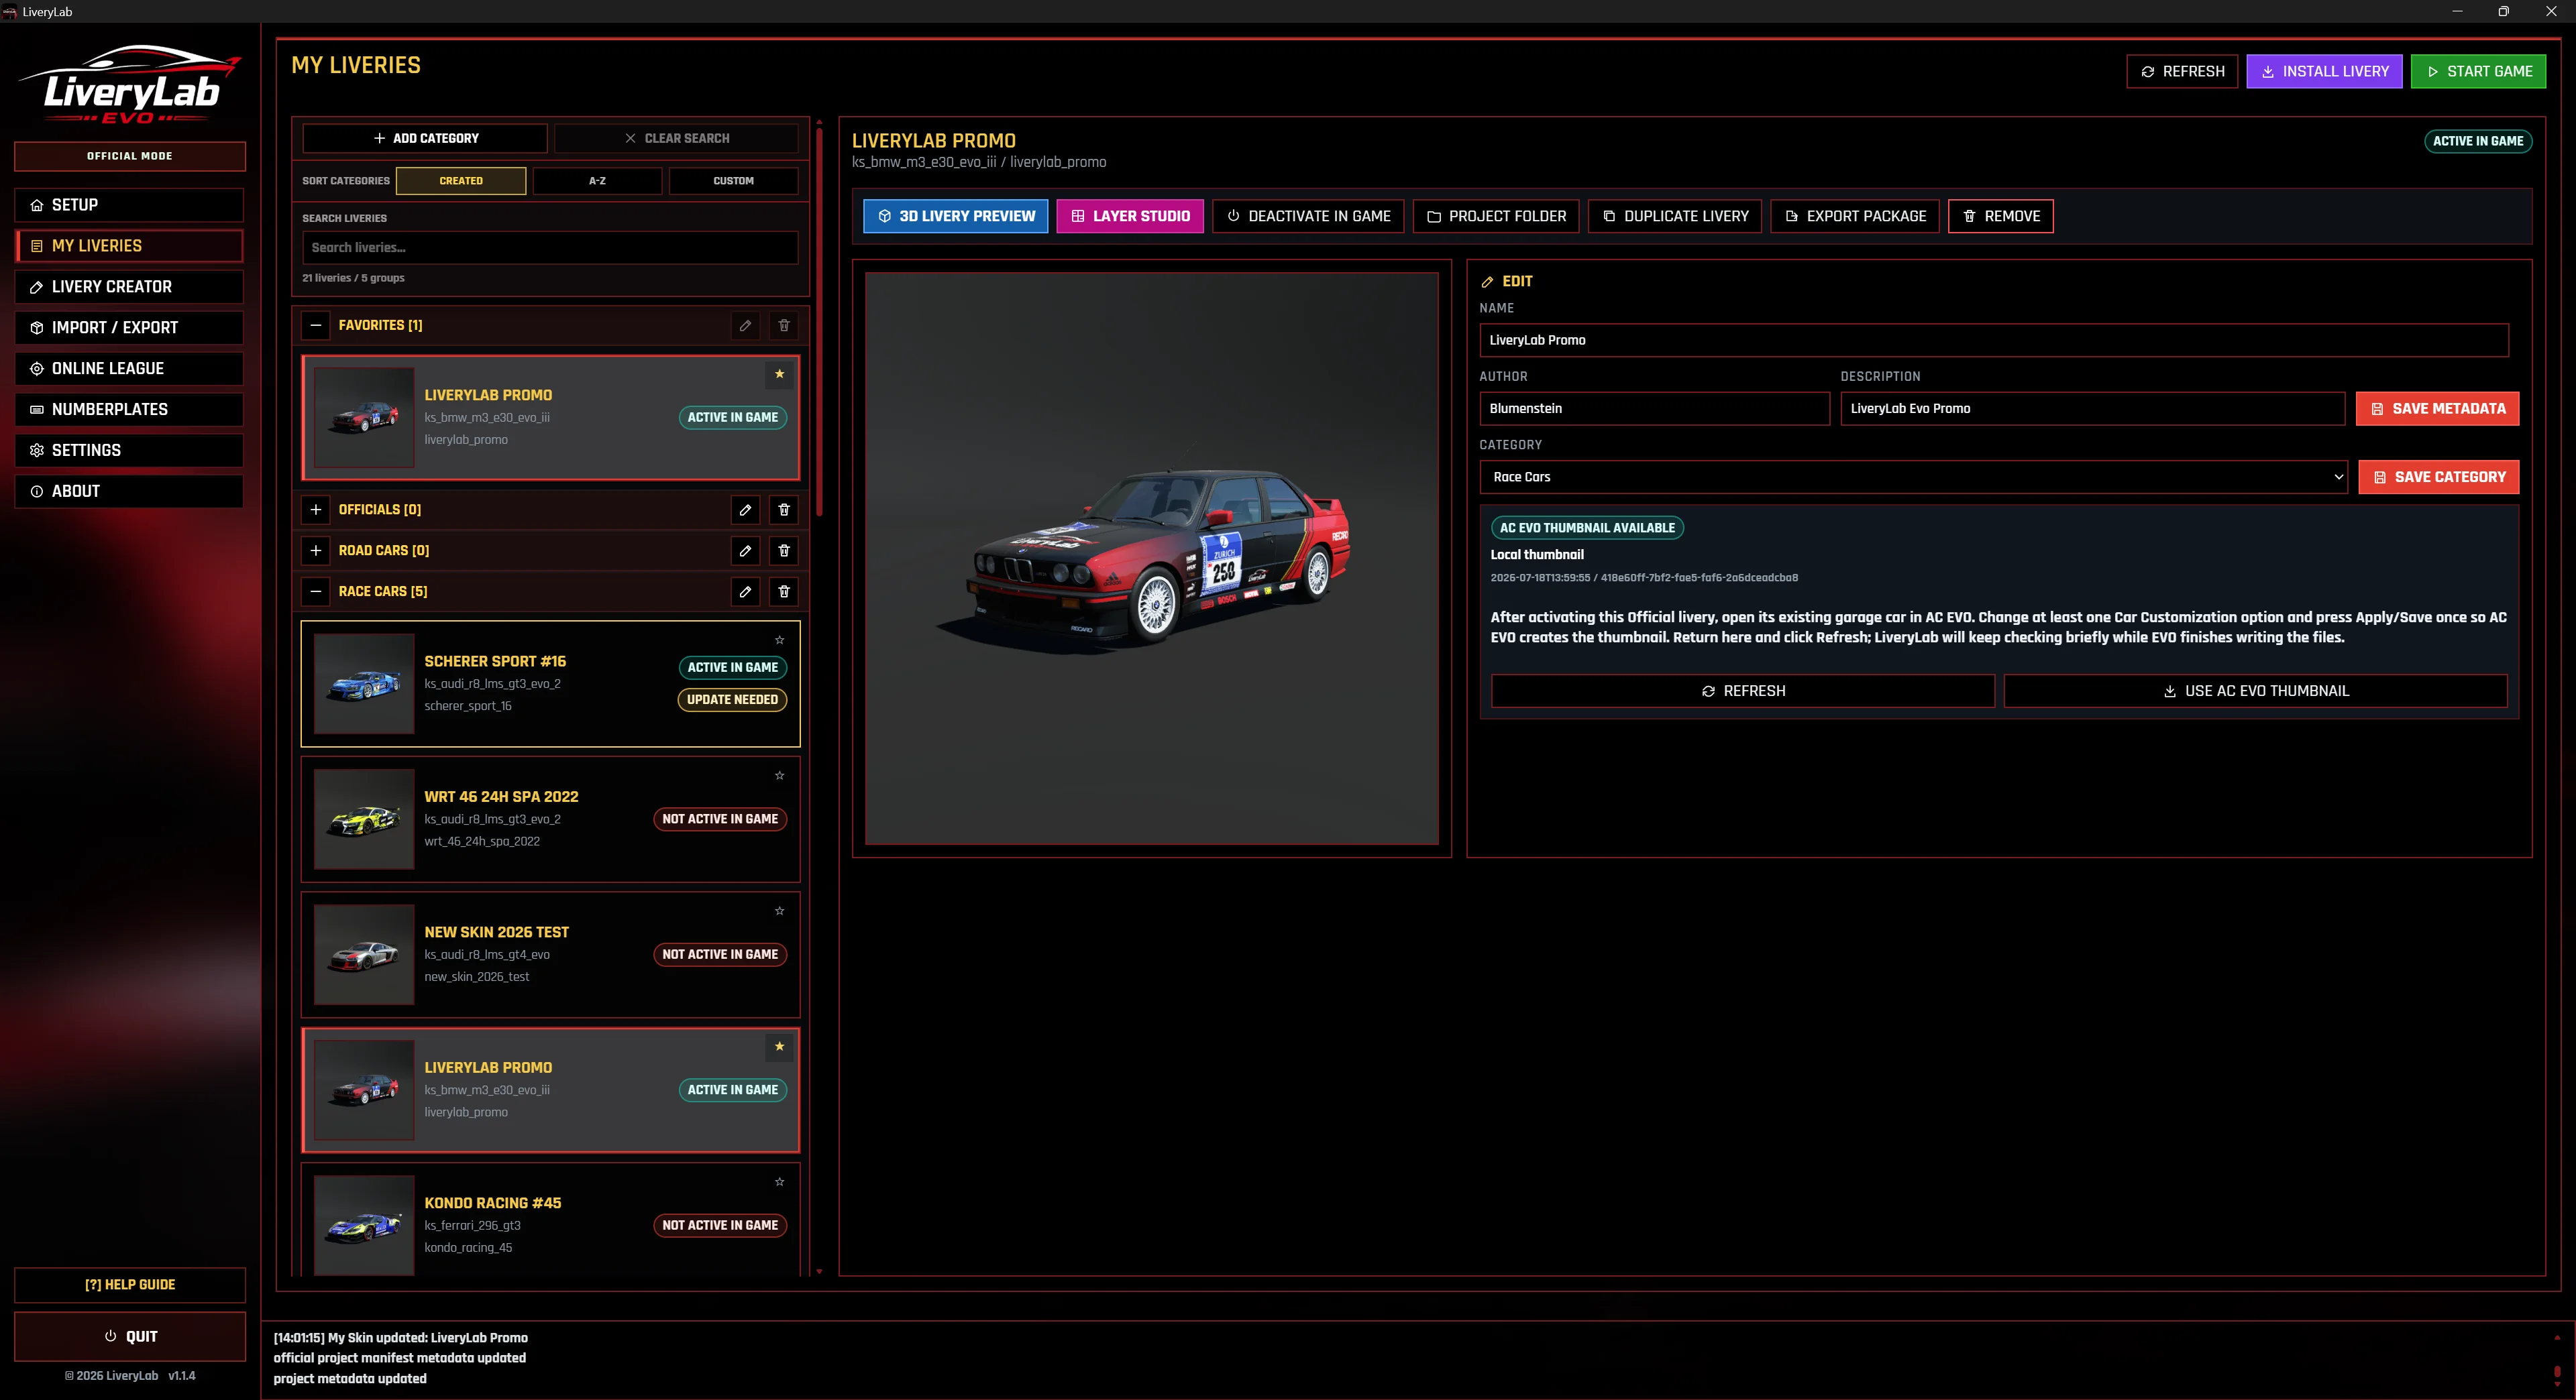Open the Project Folder
The image size is (2576, 1400).
1496,216
